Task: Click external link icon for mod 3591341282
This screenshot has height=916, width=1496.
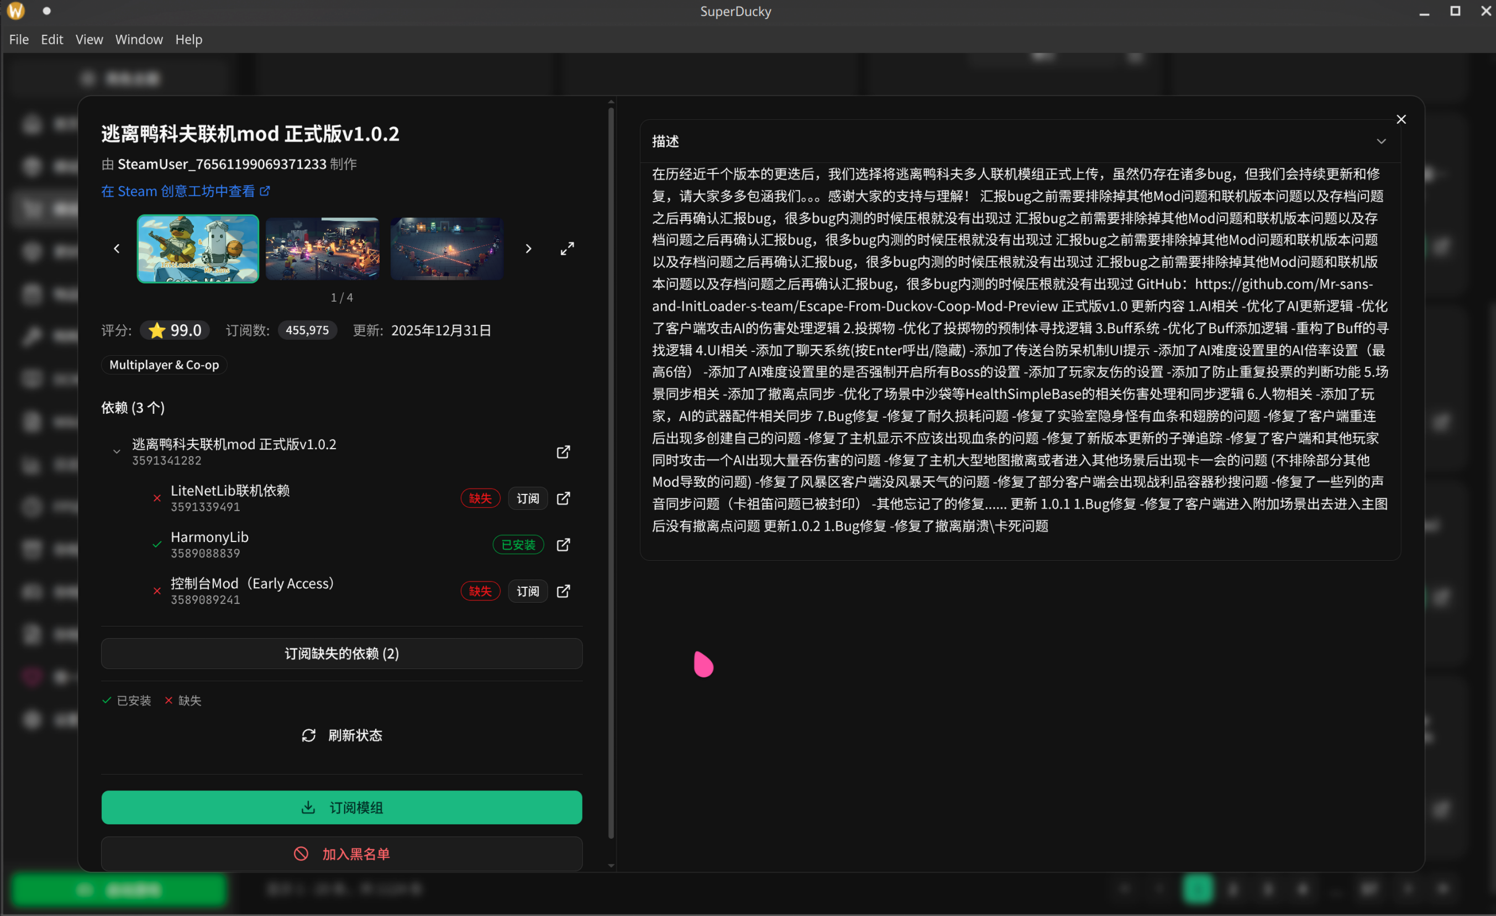Action: (x=563, y=451)
